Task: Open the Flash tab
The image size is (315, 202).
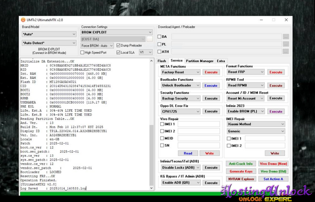Action: pos(162,61)
